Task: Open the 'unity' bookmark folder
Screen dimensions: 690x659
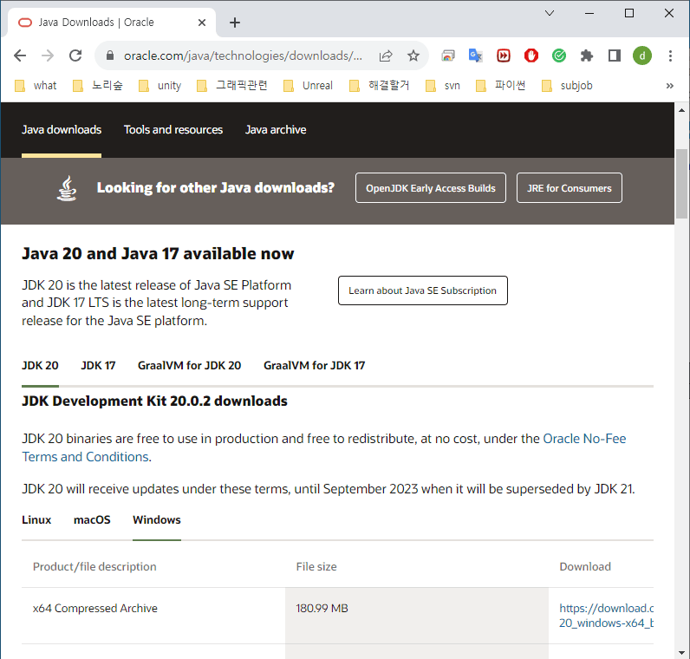Action: [x=159, y=85]
